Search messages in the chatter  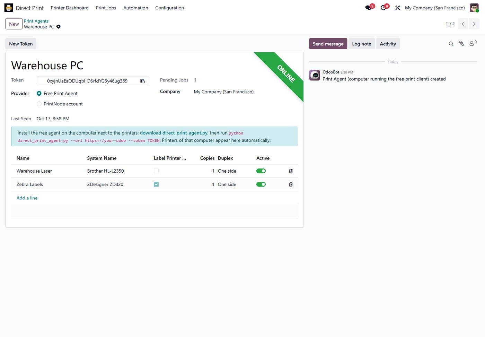point(451,44)
